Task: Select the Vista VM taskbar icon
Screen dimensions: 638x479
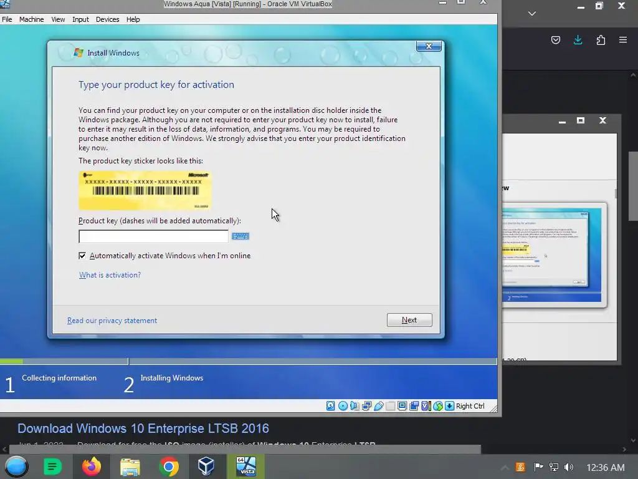Action: click(x=245, y=467)
